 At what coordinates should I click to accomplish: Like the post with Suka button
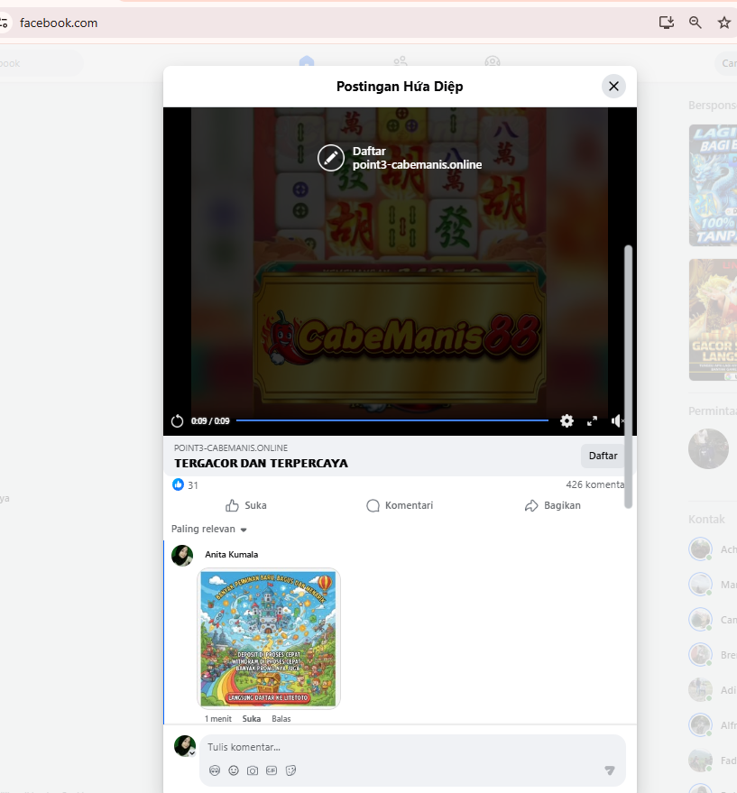point(246,505)
